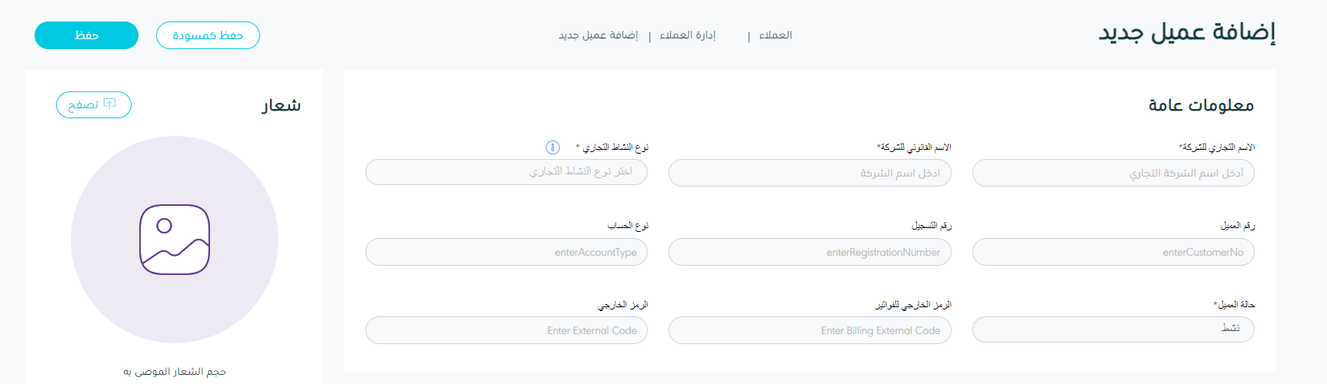Open the حالة العميل dropdown showing نشط

tap(1113, 329)
